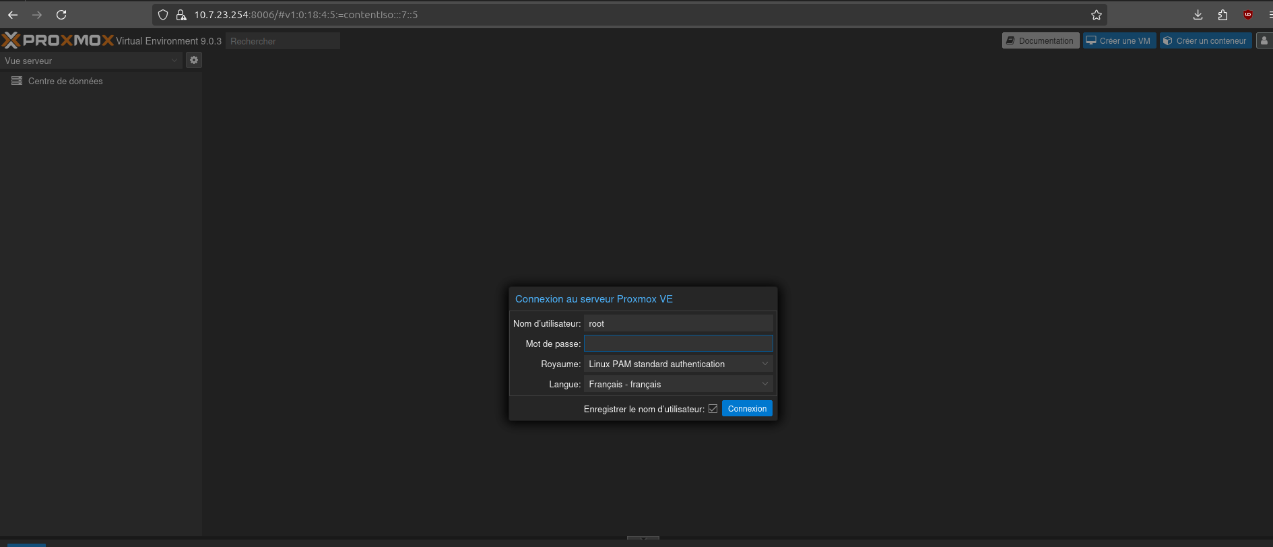Viewport: 1273px width, 547px height.
Task: Click the tracking protection shield icon
Action: pos(163,15)
